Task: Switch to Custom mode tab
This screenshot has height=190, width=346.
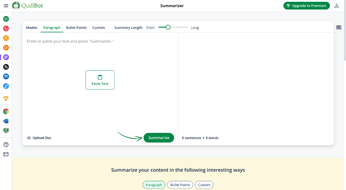Action: pos(99,28)
